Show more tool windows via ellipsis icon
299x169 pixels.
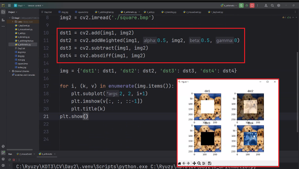[3, 26]
